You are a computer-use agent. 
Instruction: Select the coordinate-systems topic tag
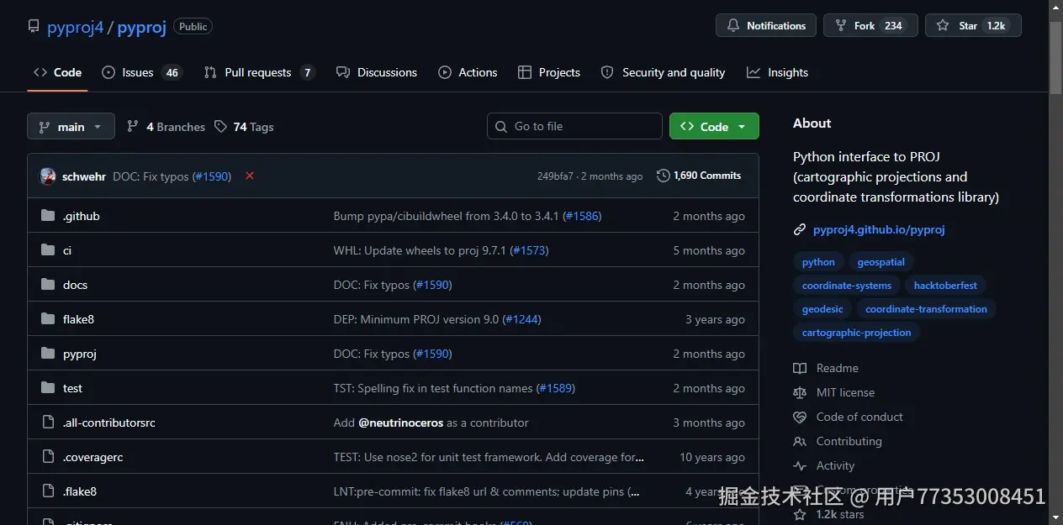(x=847, y=286)
